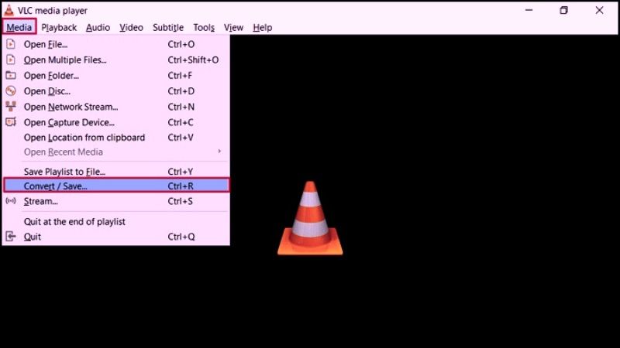620x348 pixels.
Task: Select Stream... menu entry
Action: 115,201
